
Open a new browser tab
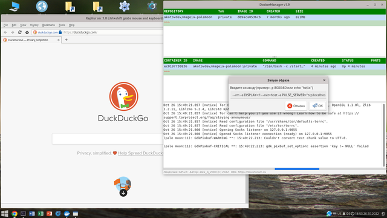[66, 39]
